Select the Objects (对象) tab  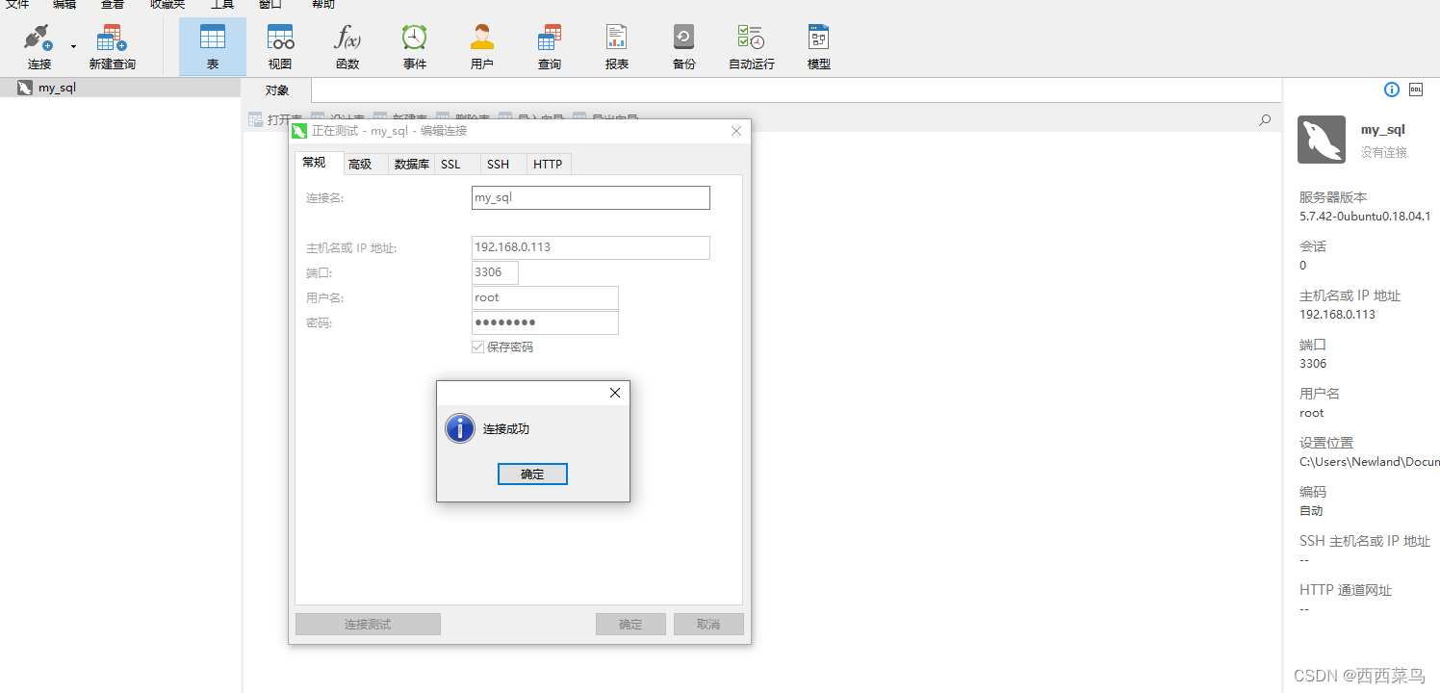(277, 90)
